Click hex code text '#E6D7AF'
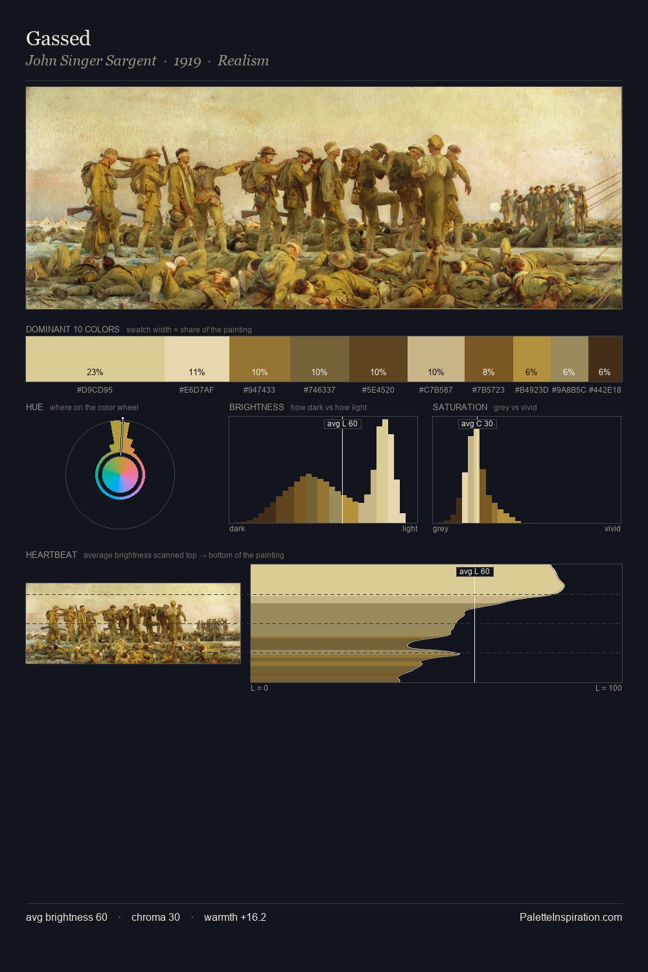Image resolution: width=648 pixels, height=972 pixels. point(197,390)
